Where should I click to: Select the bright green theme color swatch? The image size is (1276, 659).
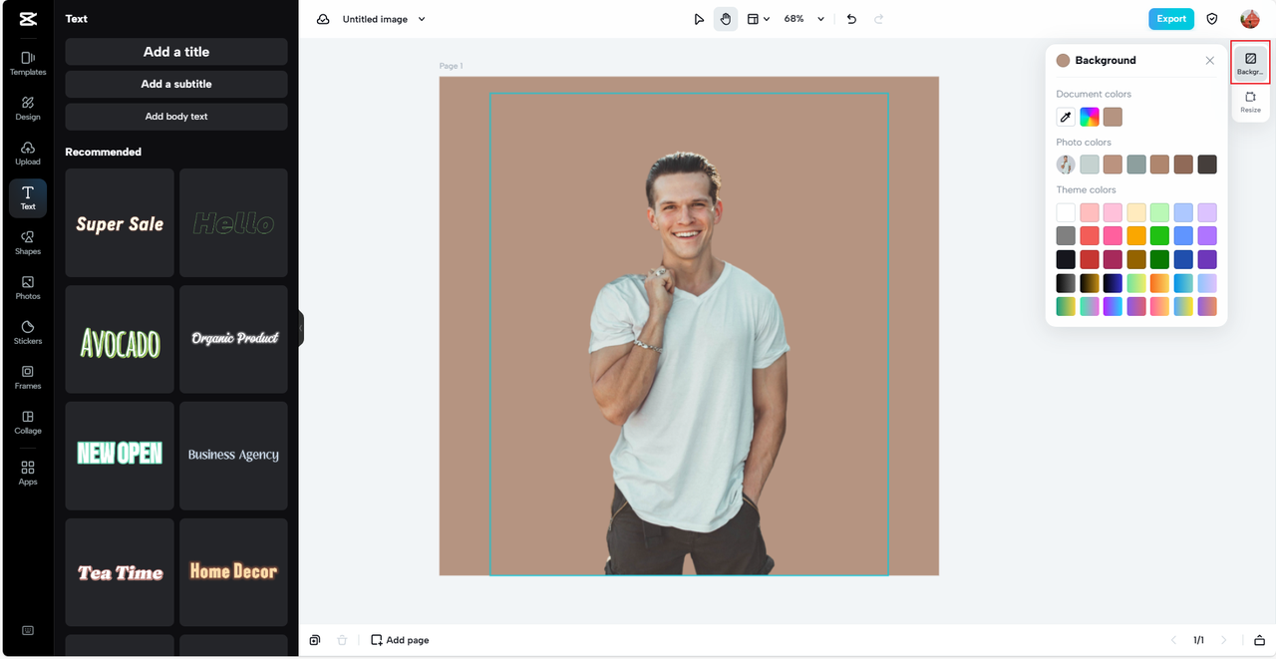[1159, 236]
